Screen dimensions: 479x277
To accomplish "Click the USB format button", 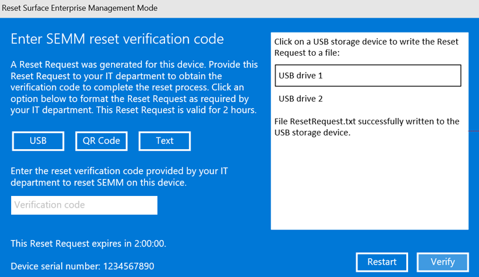I will point(38,141).
